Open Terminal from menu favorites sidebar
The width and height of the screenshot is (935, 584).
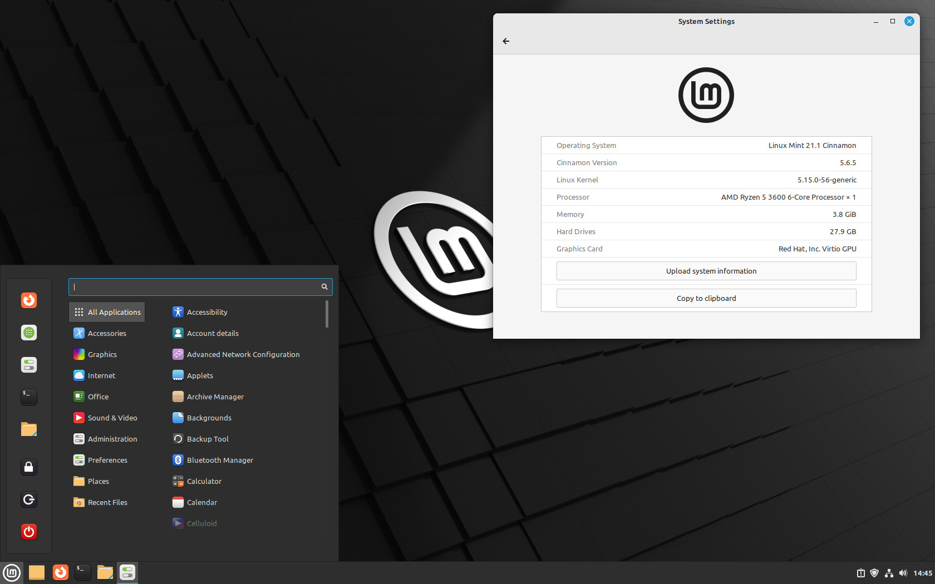click(29, 397)
